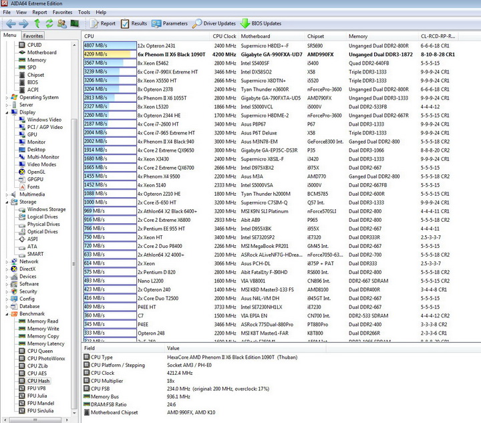Expand the Server node

(7, 105)
